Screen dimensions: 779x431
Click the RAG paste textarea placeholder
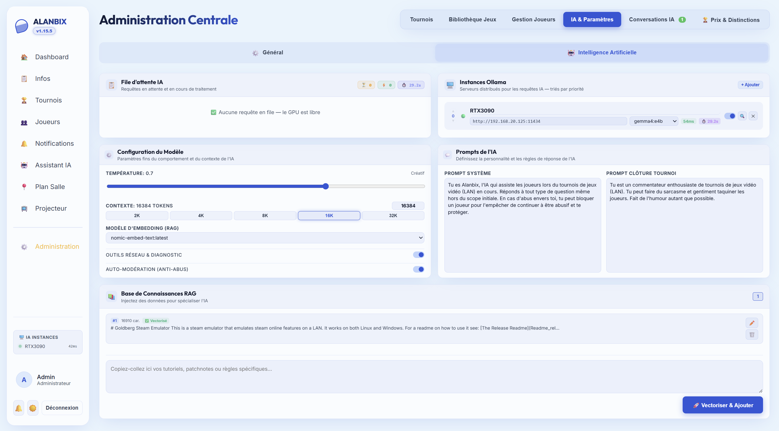434,377
